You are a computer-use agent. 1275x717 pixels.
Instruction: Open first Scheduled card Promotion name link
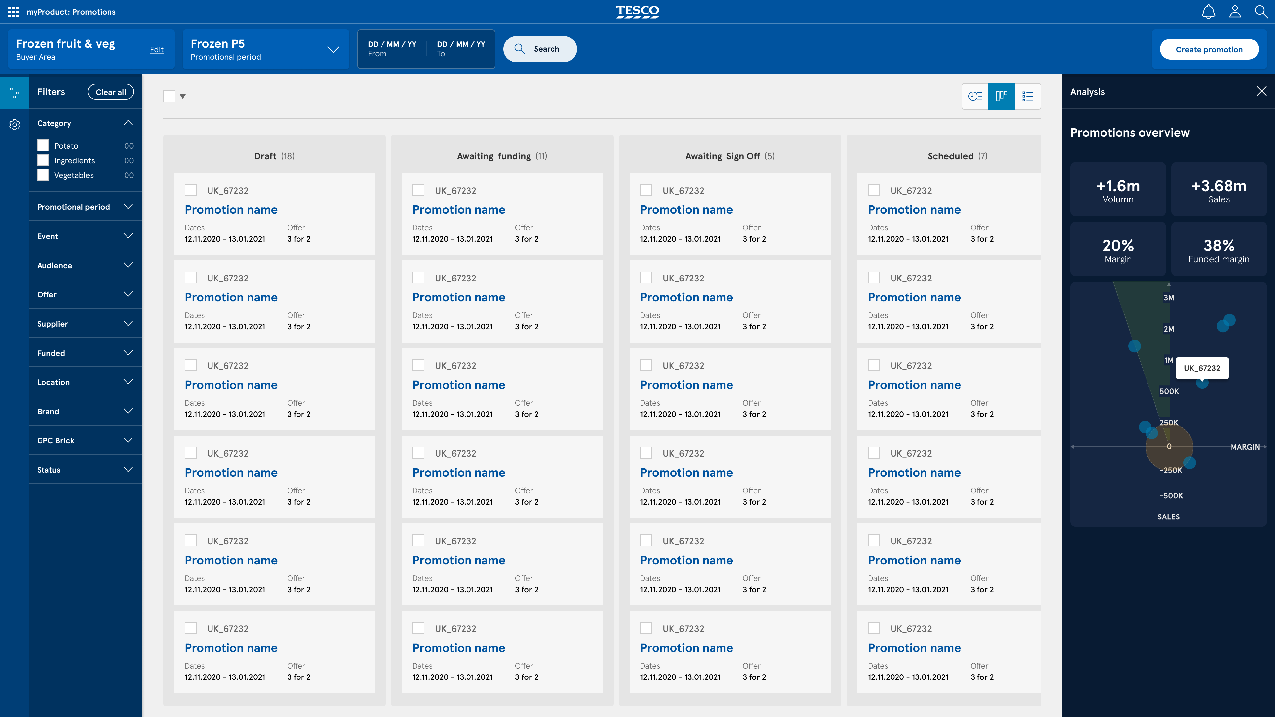click(914, 210)
